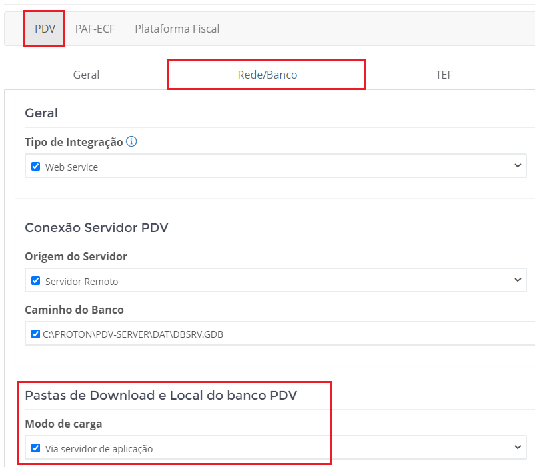Select the Rede/Banco sub-tab

[x=267, y=75]
